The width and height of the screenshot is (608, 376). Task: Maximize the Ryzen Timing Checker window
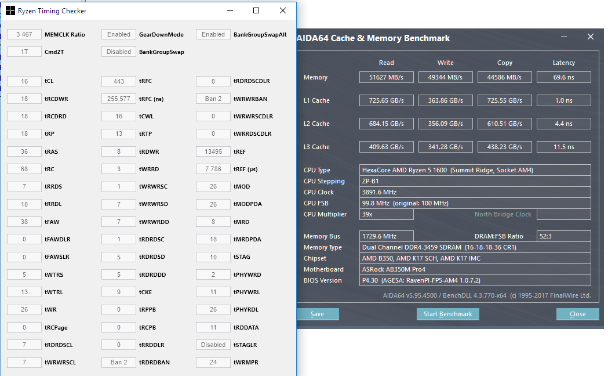[x=256, y=11]
